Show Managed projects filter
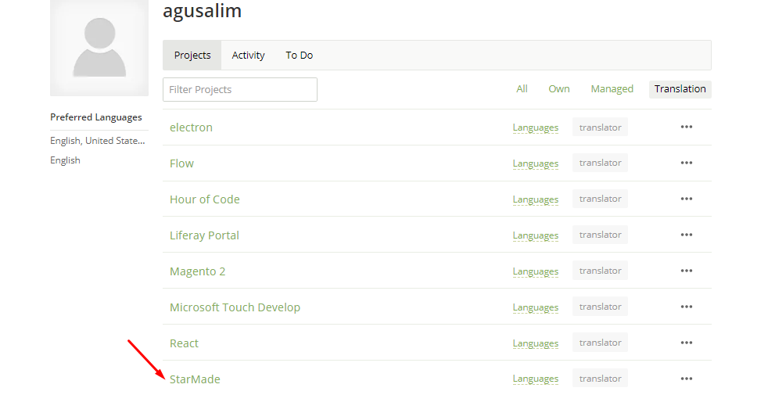Image resolution: width=768 pixels, height=395 pixels. 612,89
